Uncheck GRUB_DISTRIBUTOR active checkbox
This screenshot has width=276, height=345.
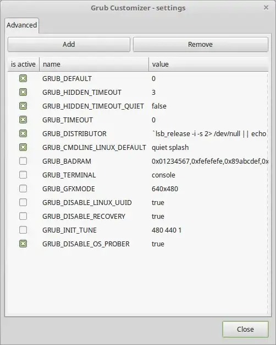[23, 133]
